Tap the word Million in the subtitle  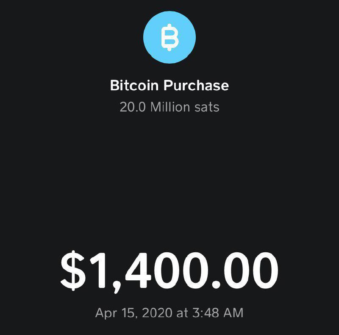[170, 107]
